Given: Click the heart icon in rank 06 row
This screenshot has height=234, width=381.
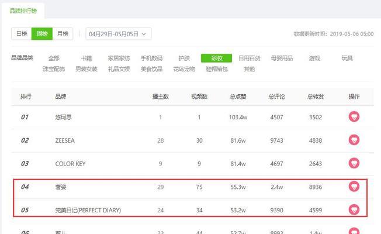Looking at the screenshot, I should click(354, 231).
